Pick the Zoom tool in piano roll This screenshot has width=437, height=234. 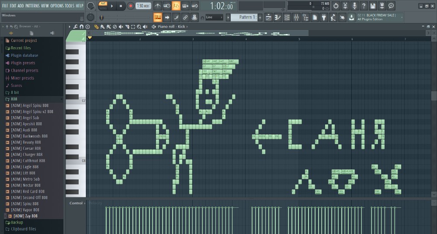[x=139, y=27]
